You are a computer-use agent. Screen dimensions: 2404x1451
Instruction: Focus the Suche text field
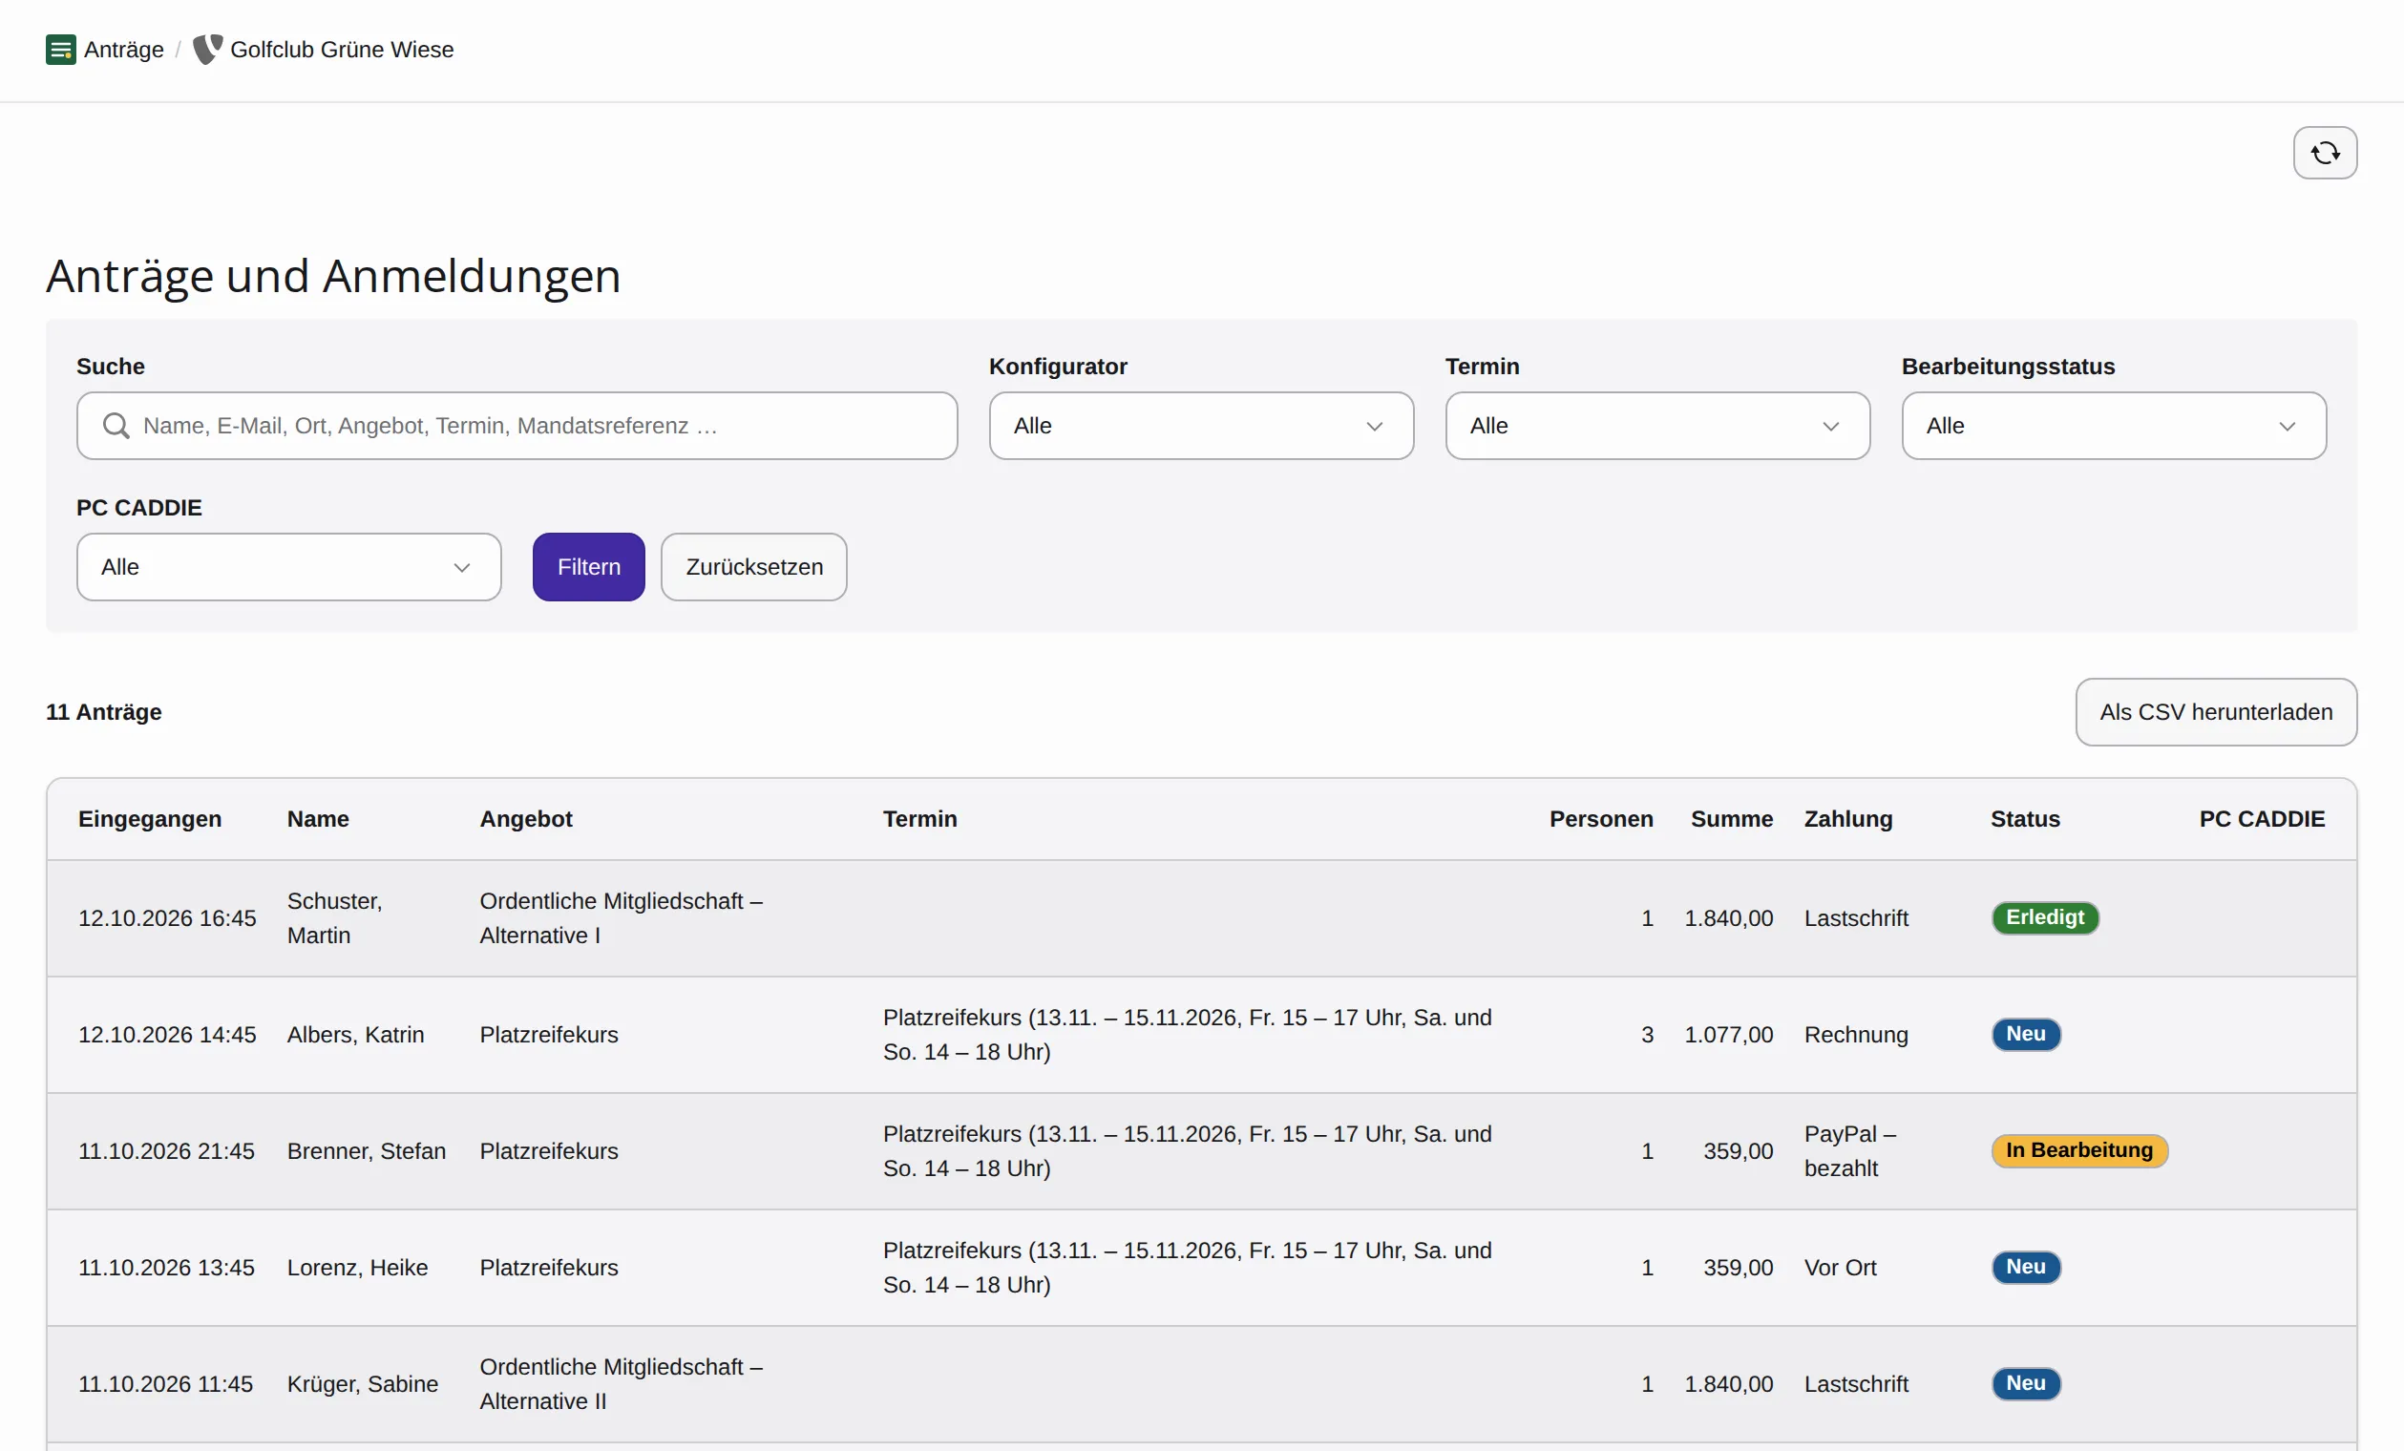(x=517, y=427)
